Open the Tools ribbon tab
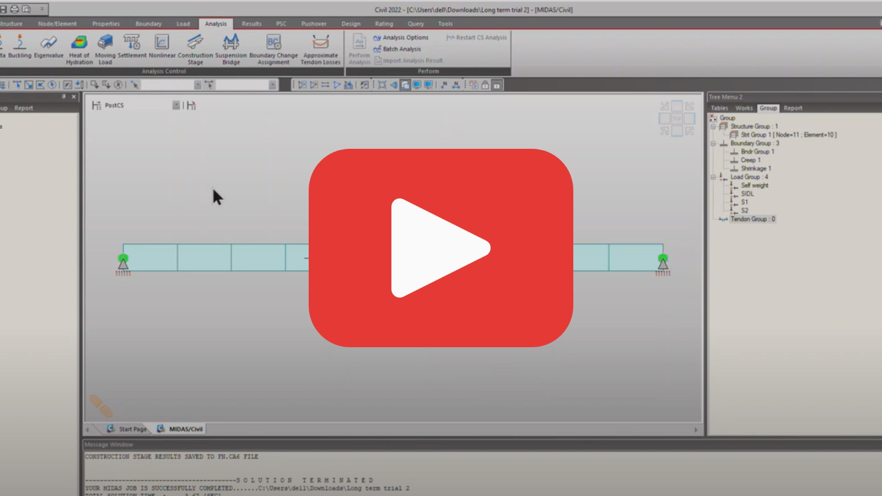882x496 pixels. (x=445, y=23)
